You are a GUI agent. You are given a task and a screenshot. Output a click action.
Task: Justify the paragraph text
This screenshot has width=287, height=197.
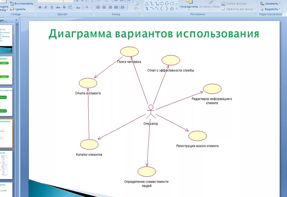click(116, 7)
